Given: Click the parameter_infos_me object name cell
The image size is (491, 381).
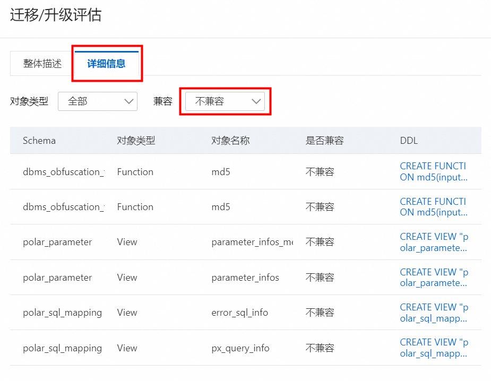Looking at the screenshot, I should pos(252,242).
